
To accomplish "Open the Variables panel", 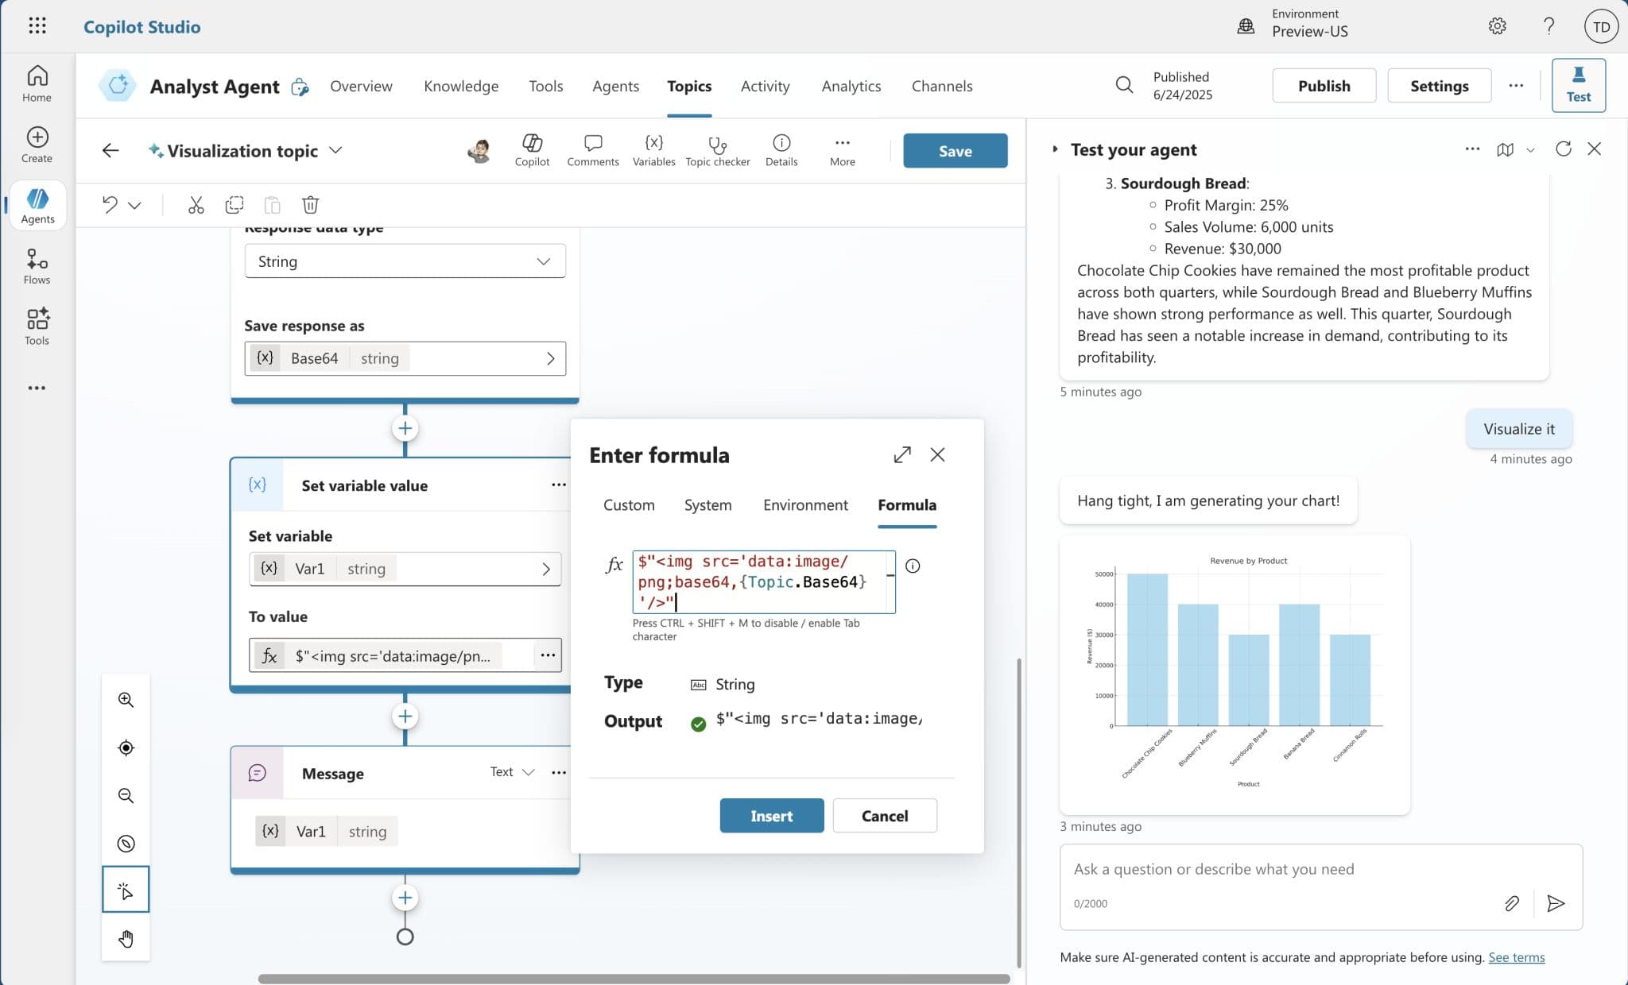I will 653,150.
